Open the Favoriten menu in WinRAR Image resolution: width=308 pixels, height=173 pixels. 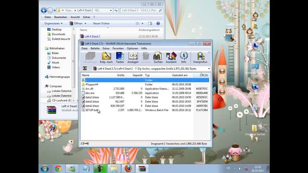[x=118, y=49]
